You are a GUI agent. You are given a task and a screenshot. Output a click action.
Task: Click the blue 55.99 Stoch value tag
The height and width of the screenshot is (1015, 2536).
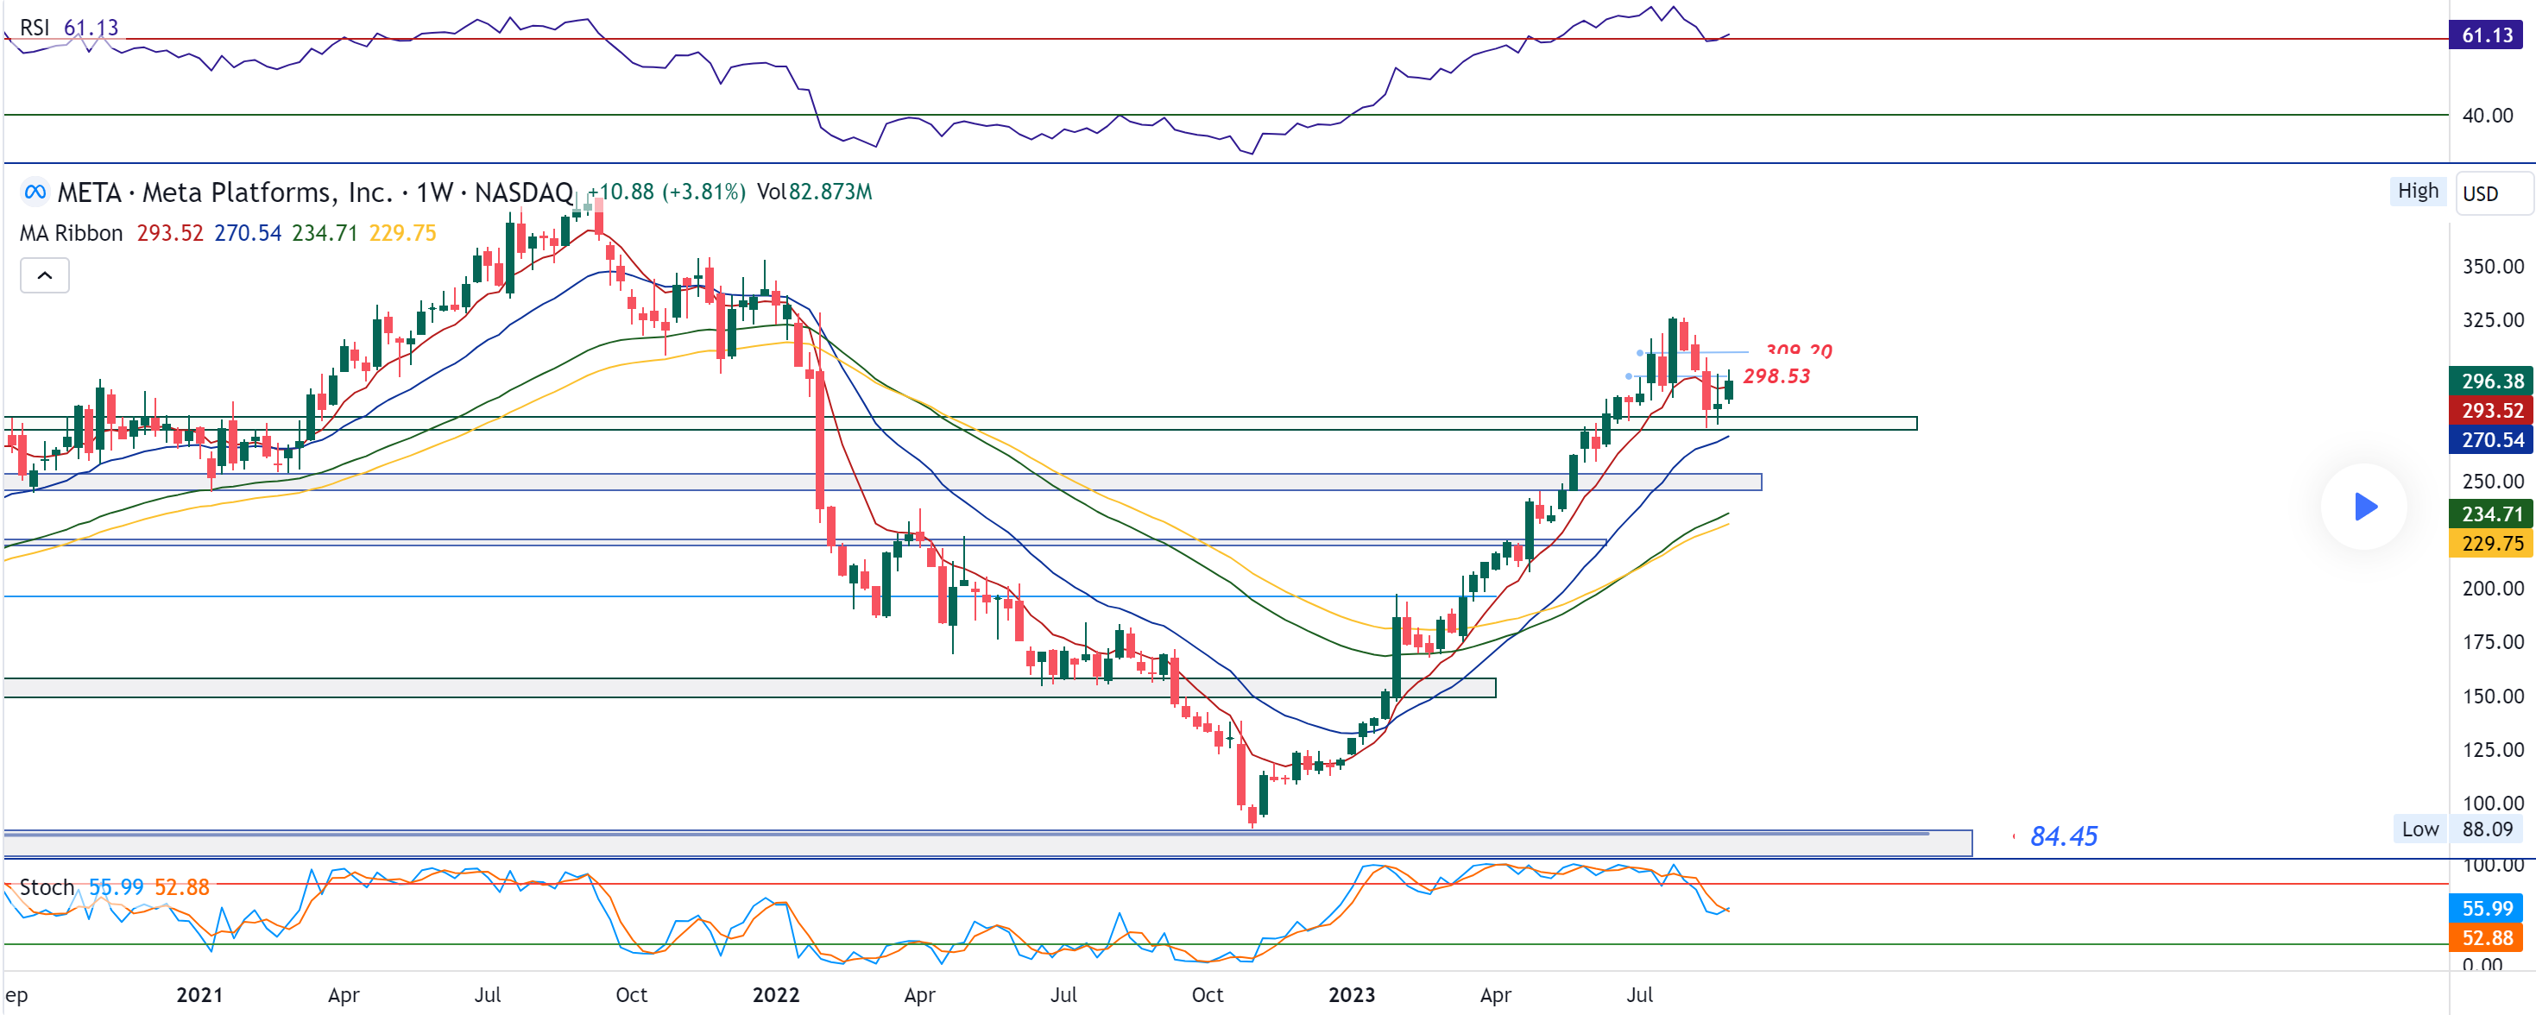tap(2487, 908)
